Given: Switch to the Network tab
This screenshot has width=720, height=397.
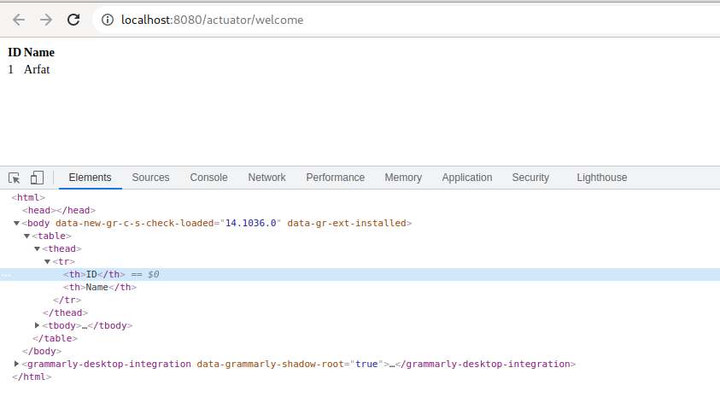Looking at the screenshot, I should click(x=266, y=178).
